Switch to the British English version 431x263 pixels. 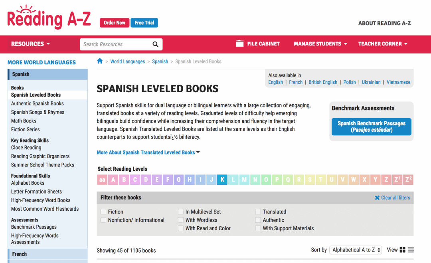pos(323,82)
